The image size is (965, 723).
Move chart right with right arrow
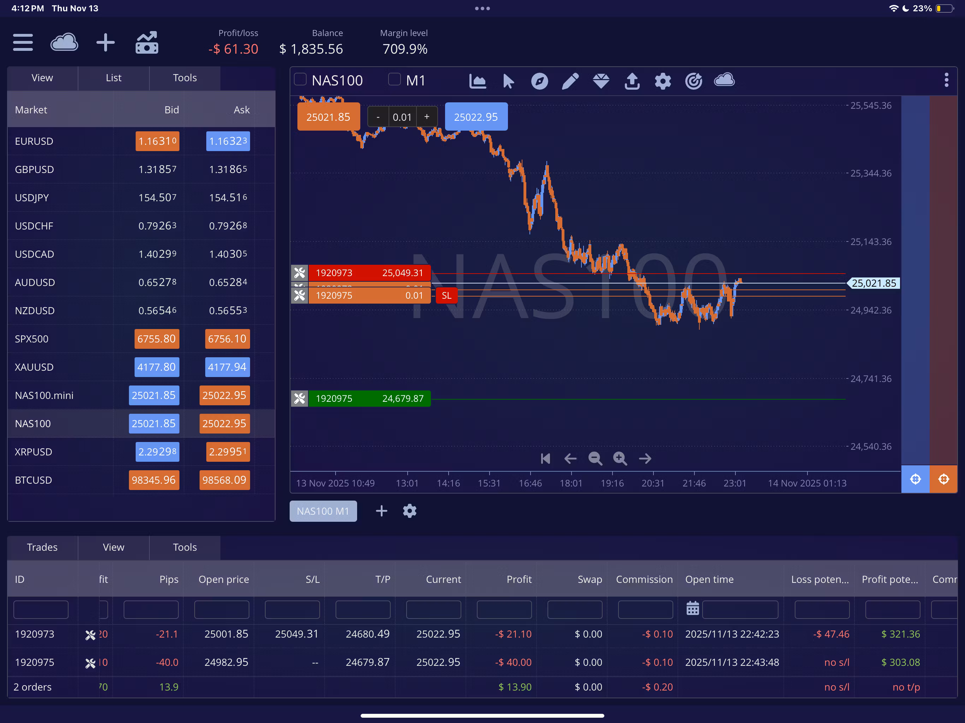tap(645, 459)
